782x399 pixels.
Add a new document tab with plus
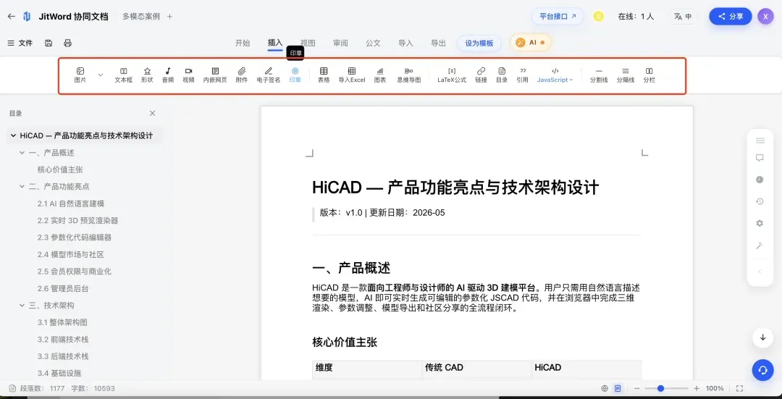point(169,17)
